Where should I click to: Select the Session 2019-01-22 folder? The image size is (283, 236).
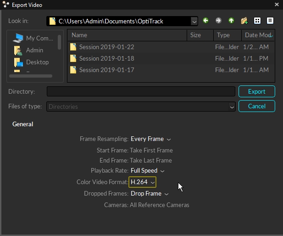(106, 47)
